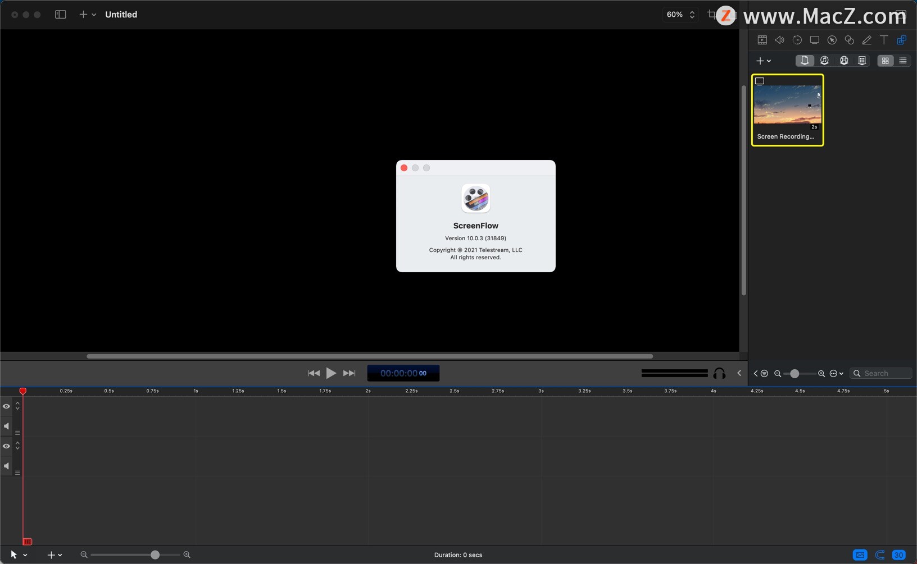Show music library source
The width and height of the screenshot is (917, 564).
[x=824, y=61]
